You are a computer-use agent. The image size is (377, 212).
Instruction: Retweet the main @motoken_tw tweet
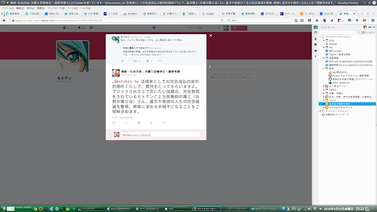click(127, 123)
